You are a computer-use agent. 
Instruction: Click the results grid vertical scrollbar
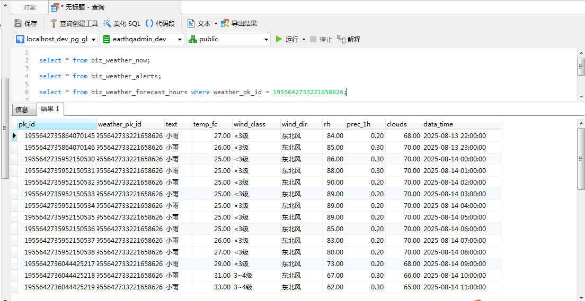[x=581, y=159]
